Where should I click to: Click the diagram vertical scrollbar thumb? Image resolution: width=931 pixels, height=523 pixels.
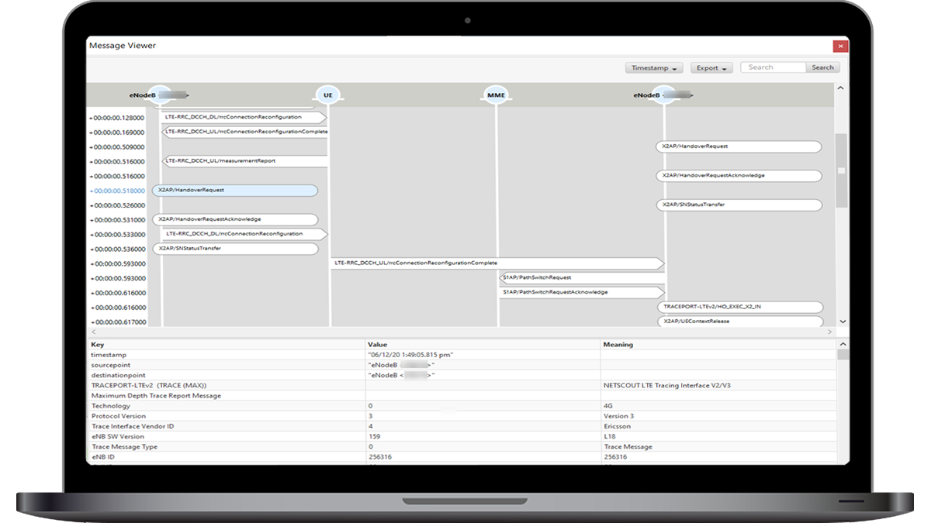(842, 170)
